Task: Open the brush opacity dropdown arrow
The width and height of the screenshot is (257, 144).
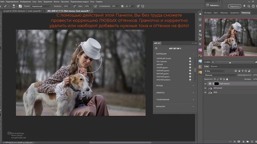Action: tap(70, 6)
